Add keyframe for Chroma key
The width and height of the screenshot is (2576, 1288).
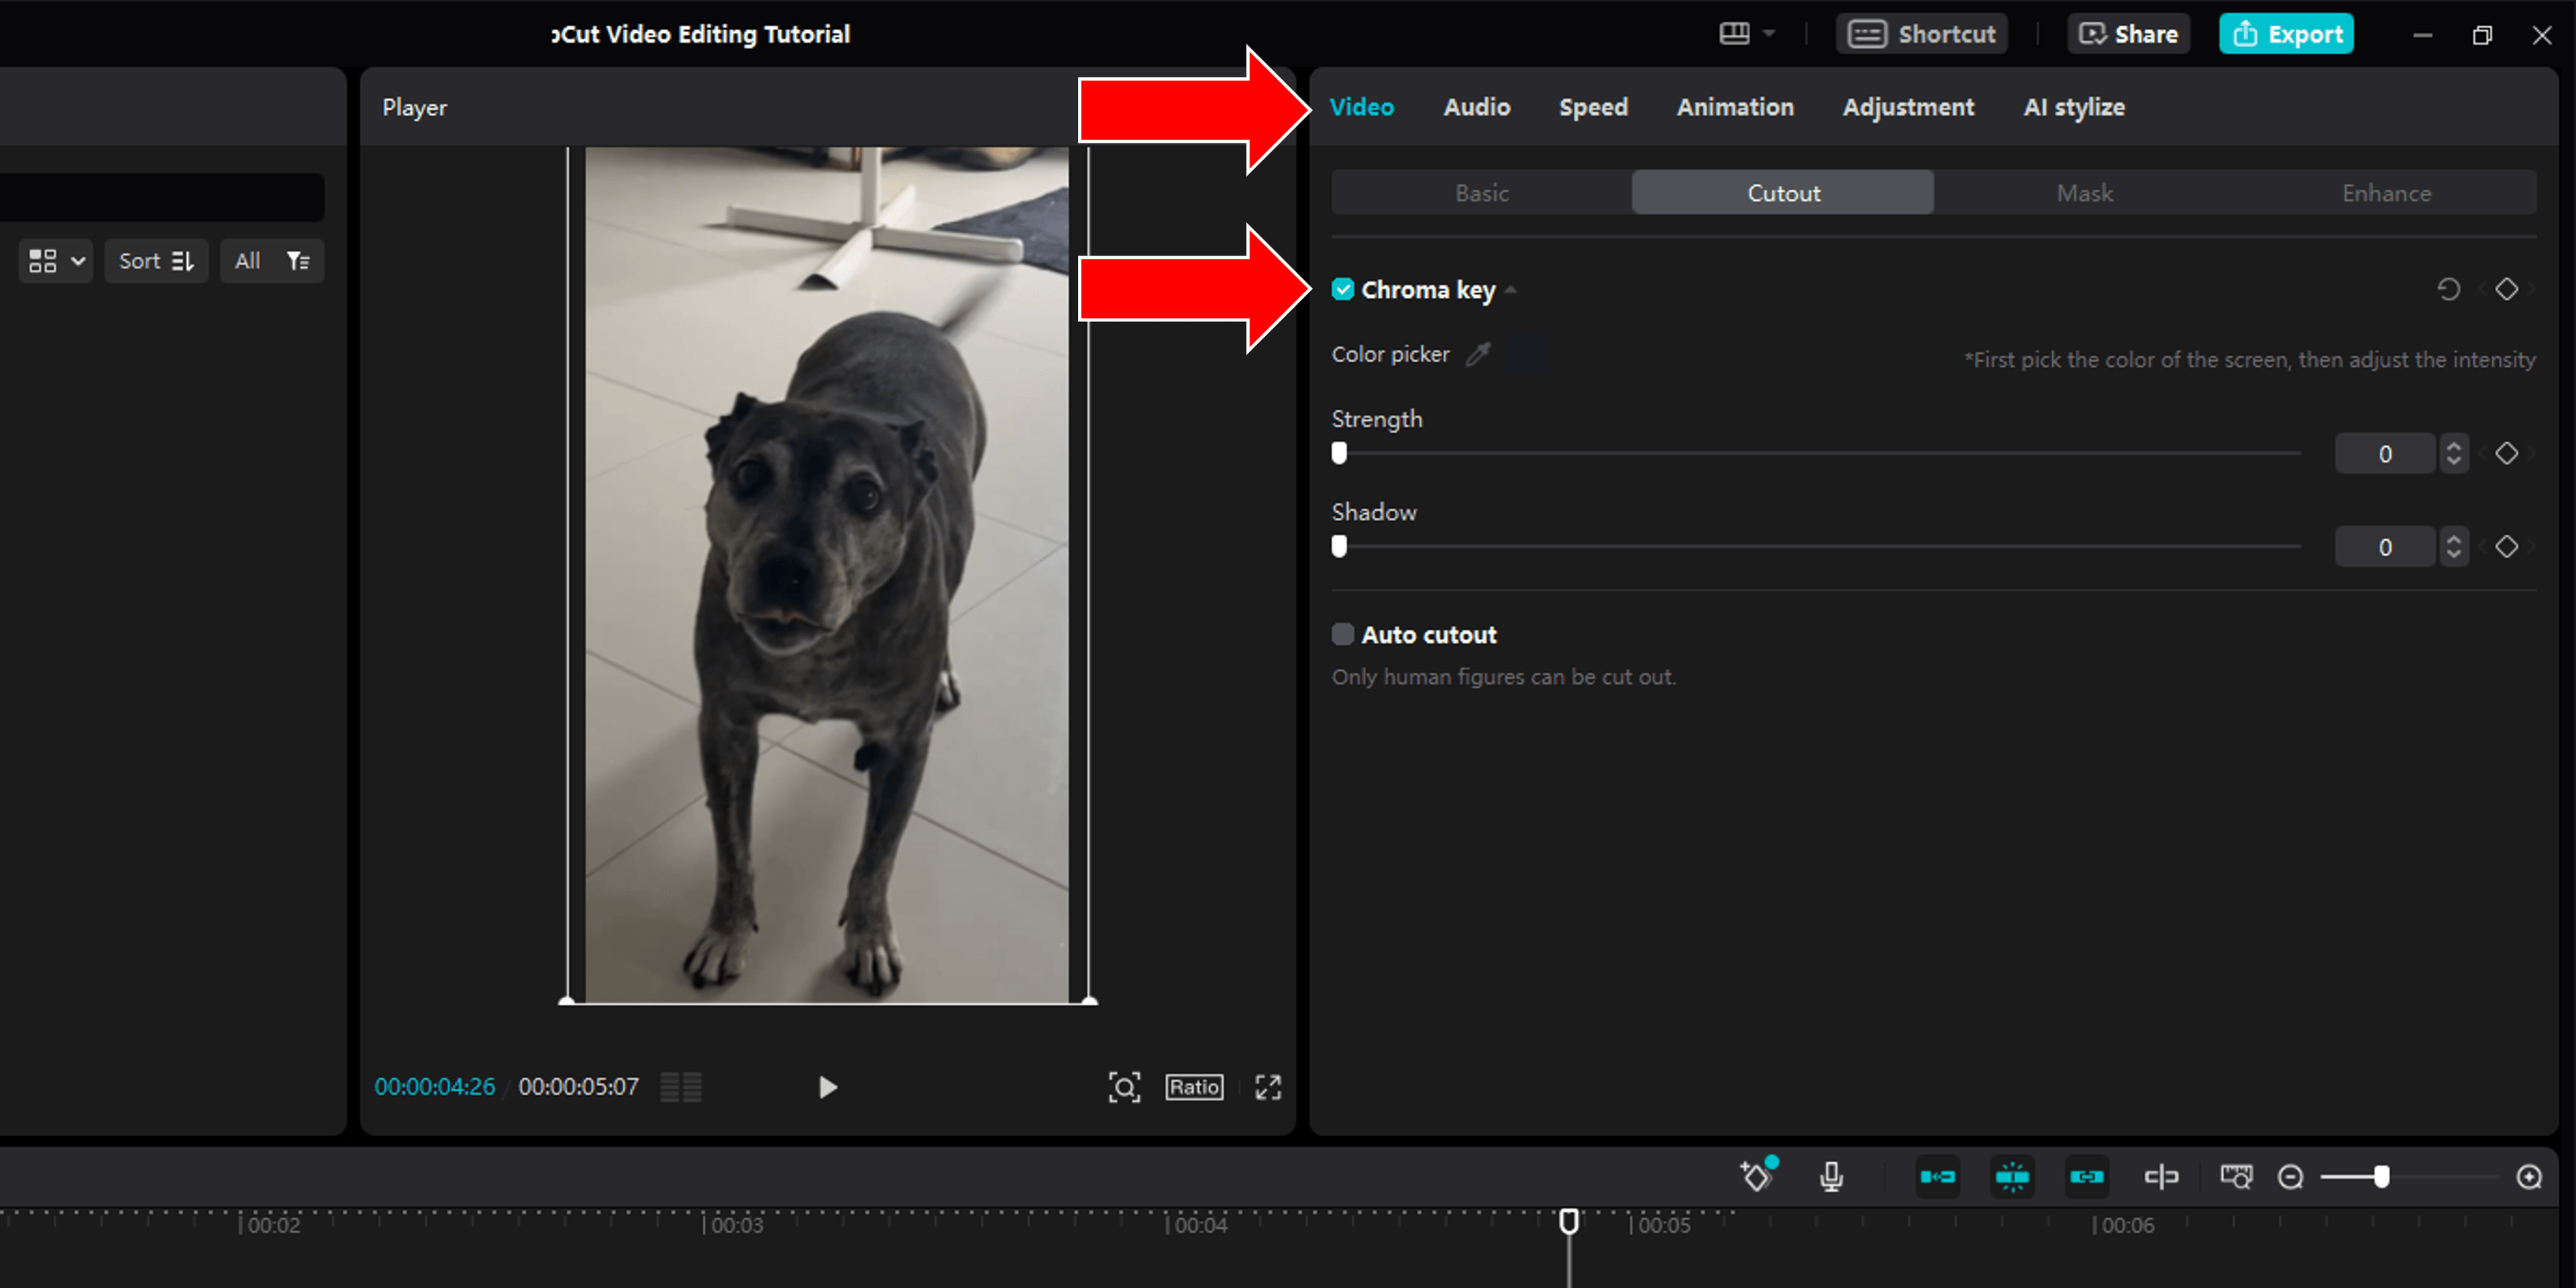(2506, 290)
